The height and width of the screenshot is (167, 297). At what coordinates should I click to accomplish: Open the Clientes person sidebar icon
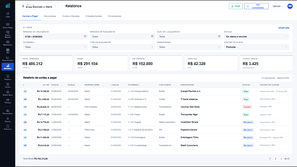tap(8, 120)
